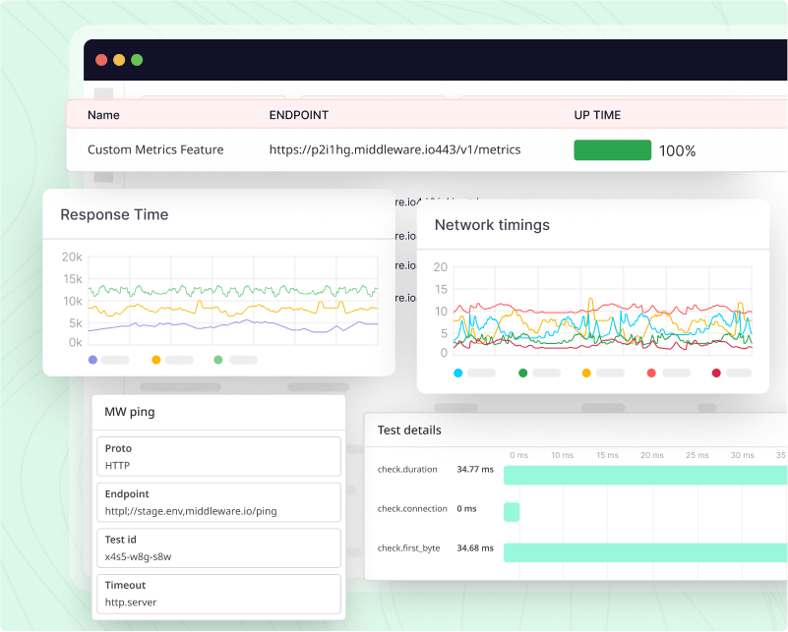Open the endpoint link p2i1hg.middleware.io443/v1/metrics

394,149
